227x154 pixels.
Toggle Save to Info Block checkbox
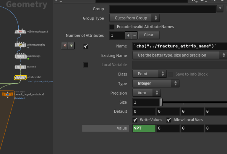(170, 74)
